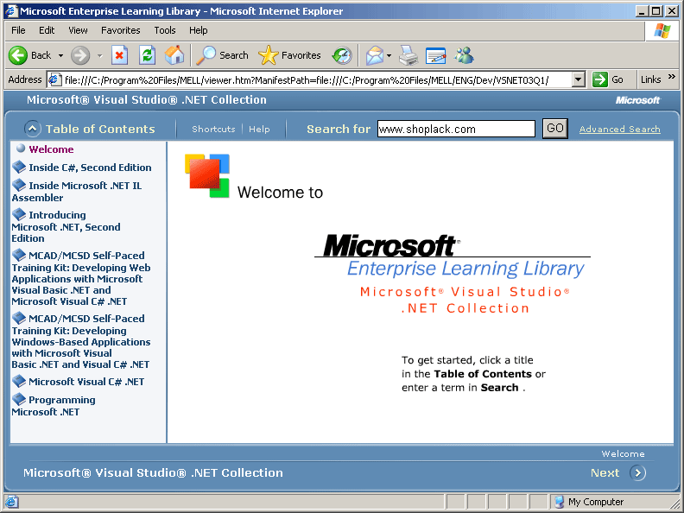
Task: Click the Microsoft logo in header
Action: point(637,100)
